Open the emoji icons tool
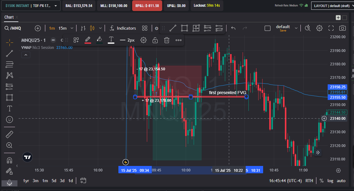The height and width of the screenshot is (191, 354). [9, 119]
